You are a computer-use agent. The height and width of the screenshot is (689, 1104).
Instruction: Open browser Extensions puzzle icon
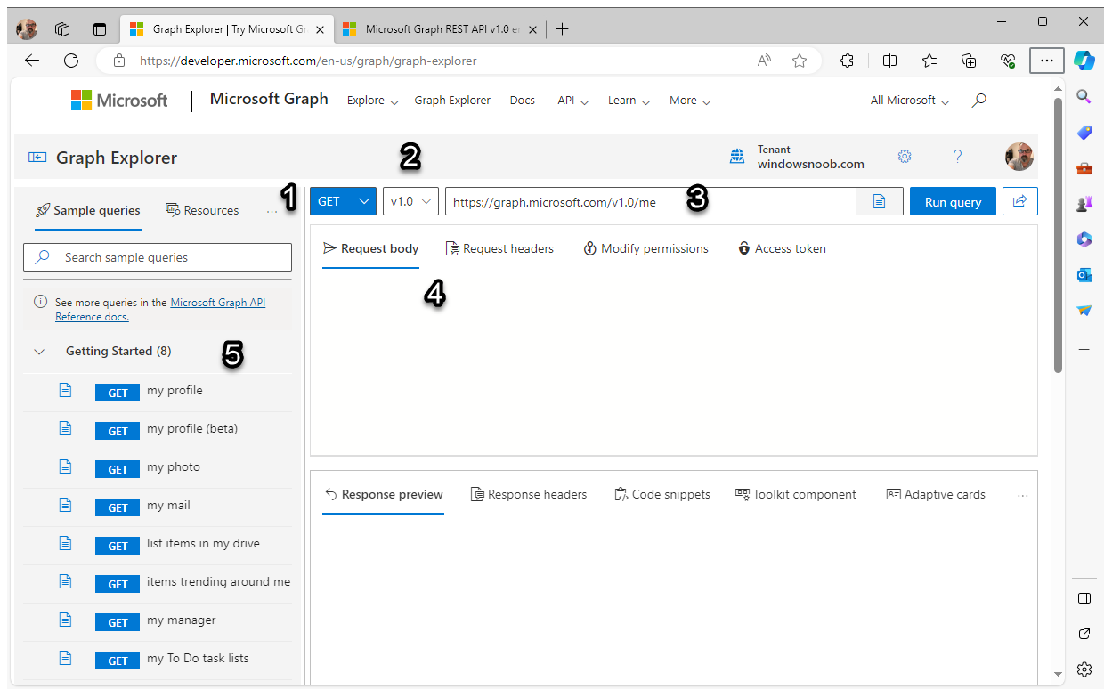[x=847, y=61]
